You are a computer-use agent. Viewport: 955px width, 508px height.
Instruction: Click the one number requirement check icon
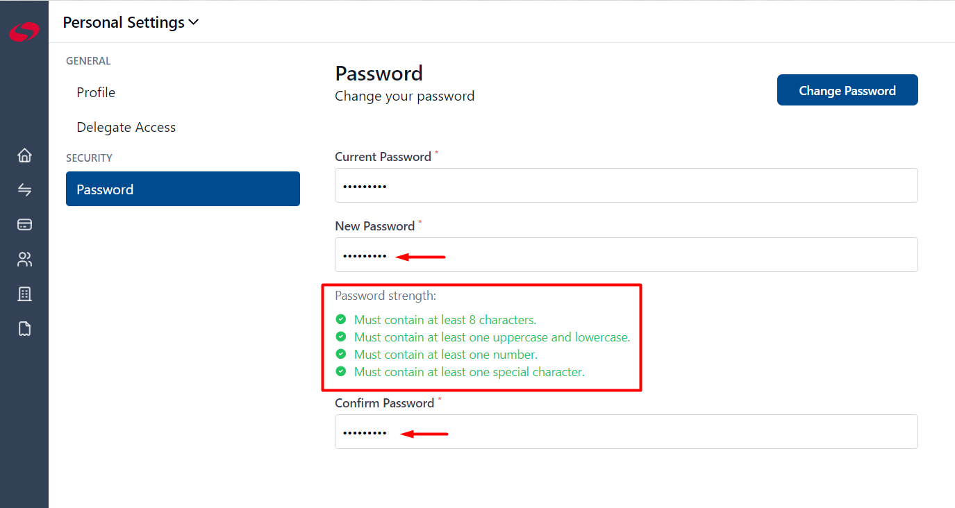click(x=340, y=354)
